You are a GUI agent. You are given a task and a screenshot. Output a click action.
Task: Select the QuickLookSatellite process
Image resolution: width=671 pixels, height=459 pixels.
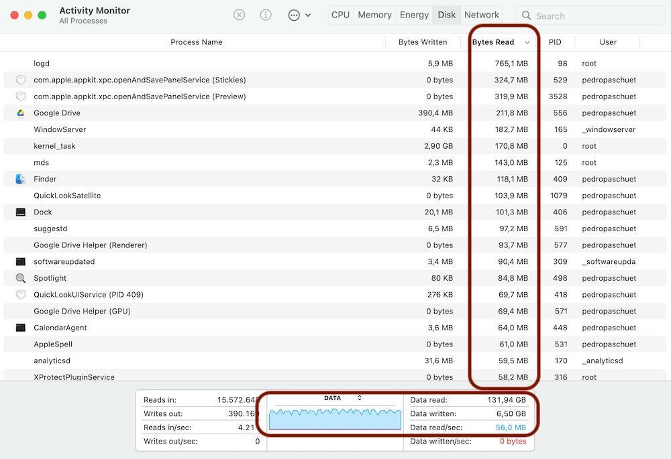click(x=335, y=196)
